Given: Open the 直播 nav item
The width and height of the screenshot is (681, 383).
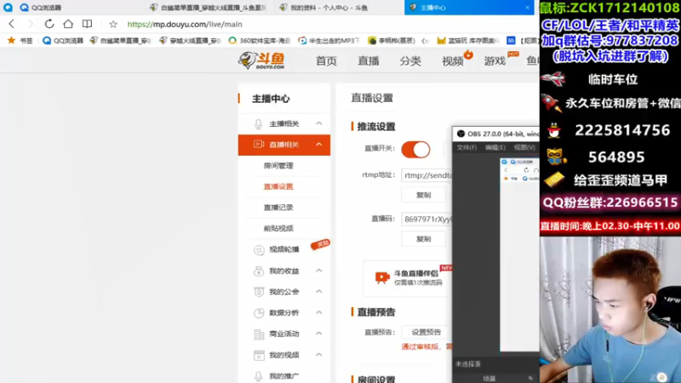Looking at the screenshot, I should (369, 60).
